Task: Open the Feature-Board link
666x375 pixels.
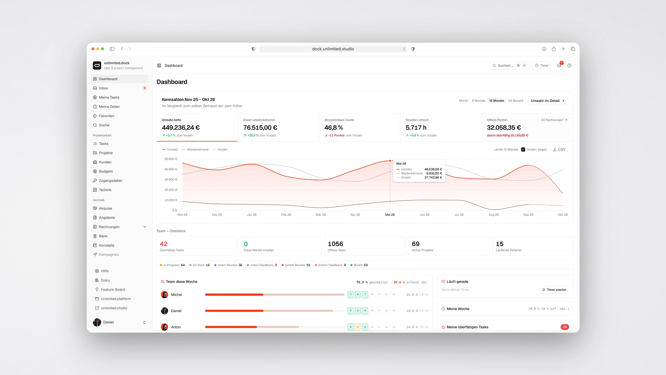Action: pos(120,290)
